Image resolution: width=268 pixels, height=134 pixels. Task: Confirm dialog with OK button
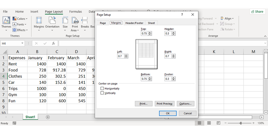168,113
